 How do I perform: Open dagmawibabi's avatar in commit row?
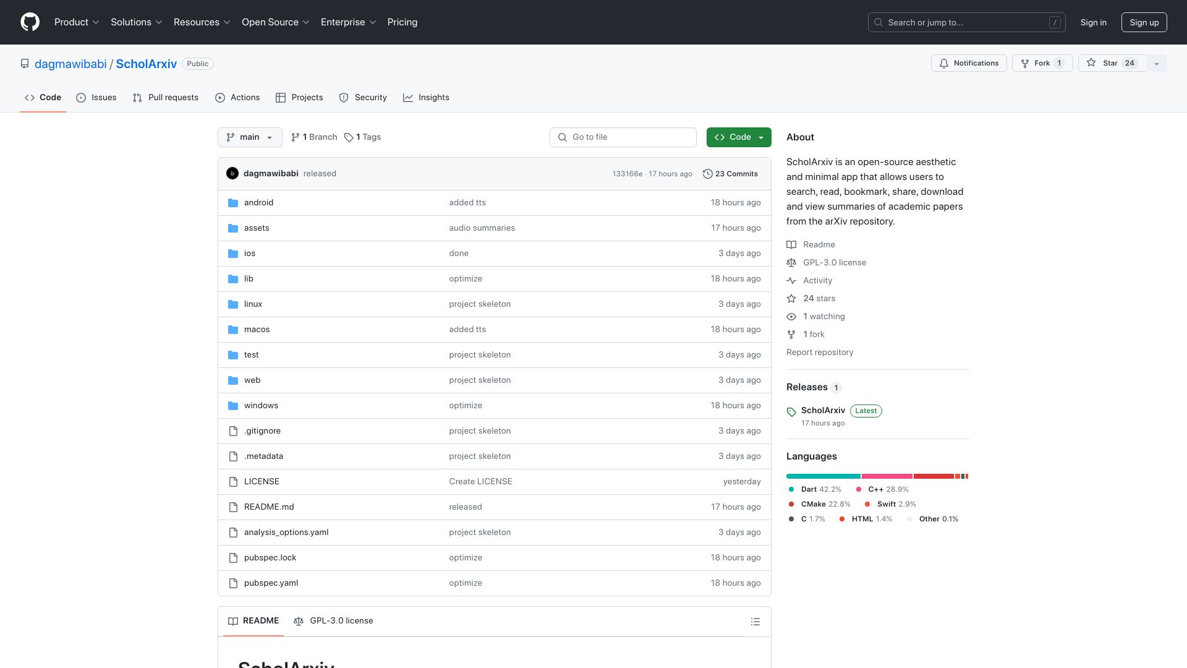point(232,174)
